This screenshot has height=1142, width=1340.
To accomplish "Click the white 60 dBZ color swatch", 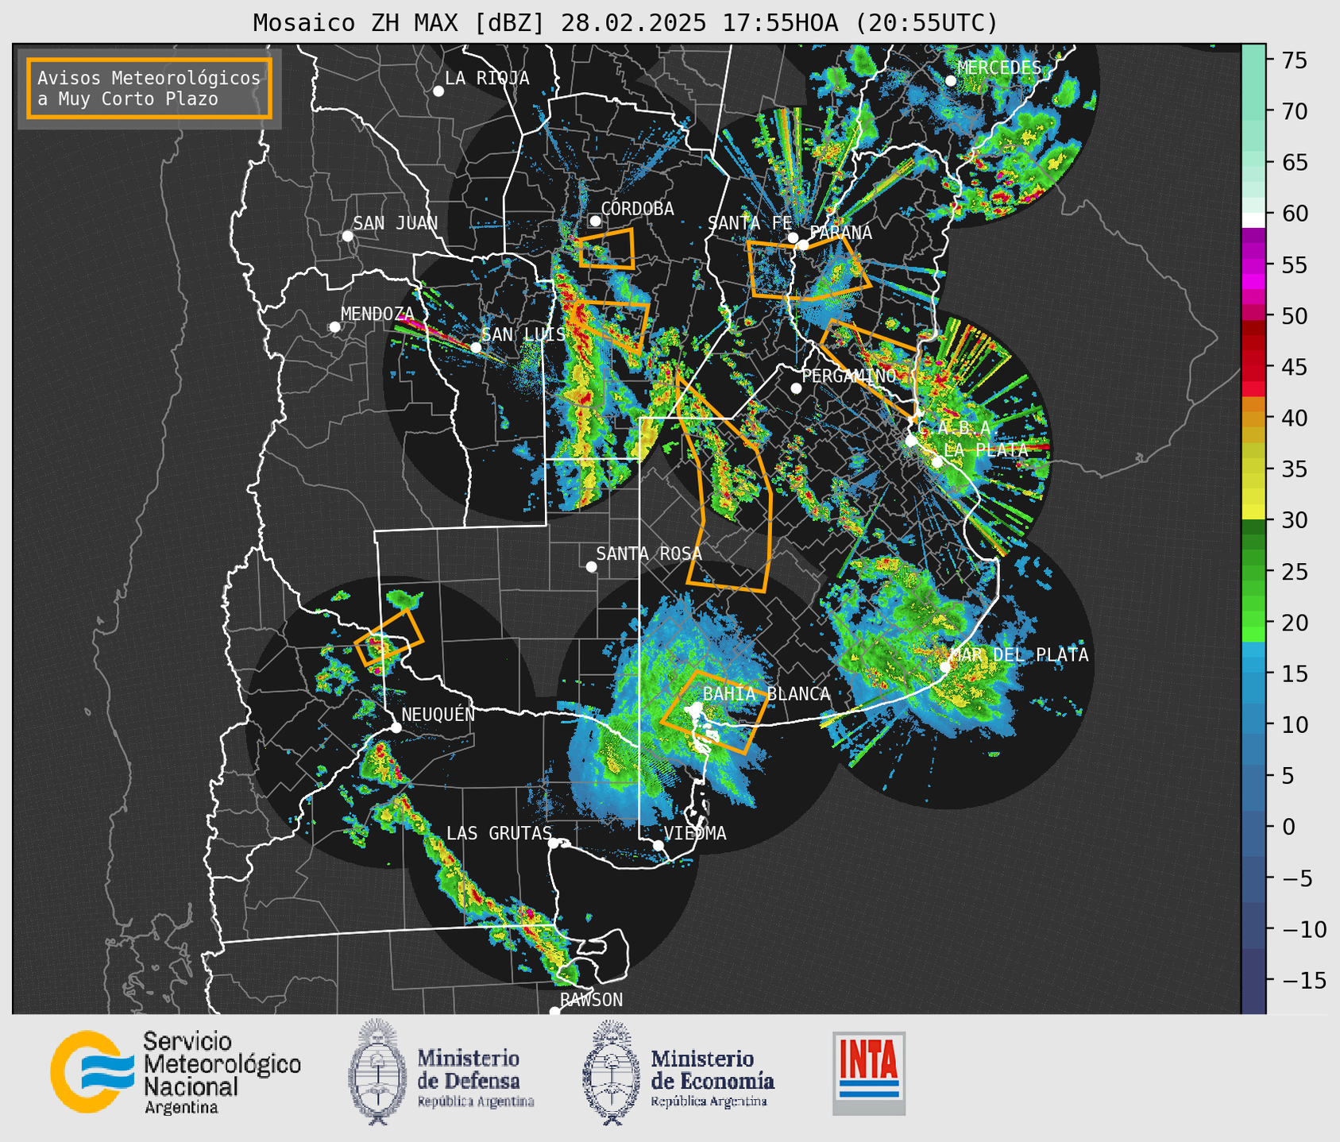I will pyautogui.click(x=1253, y=219).
